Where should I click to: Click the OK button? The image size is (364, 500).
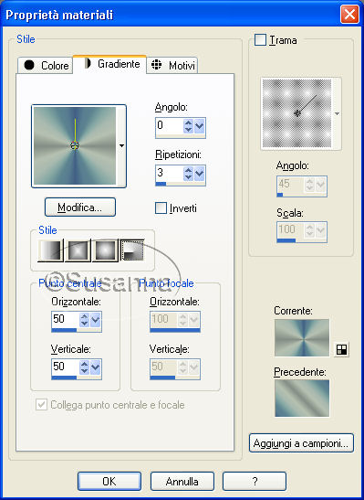click(109, 481)
